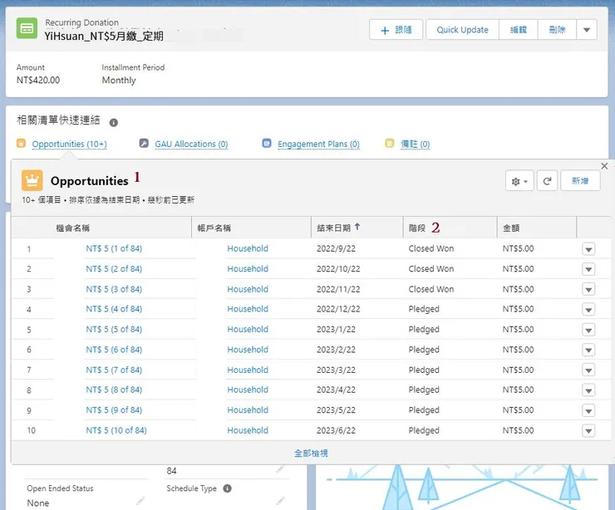Click NT$420.00 amount value
615x510 pixels.
click(x=38, y=80)
